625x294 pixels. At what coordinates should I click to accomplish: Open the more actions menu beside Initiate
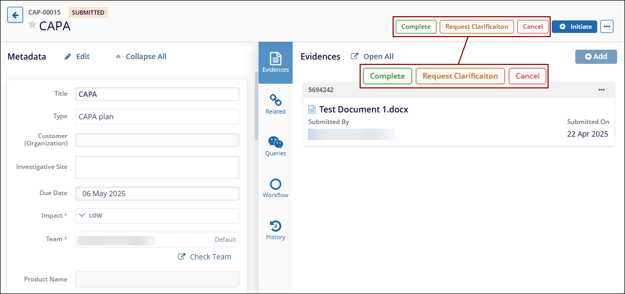607,27
